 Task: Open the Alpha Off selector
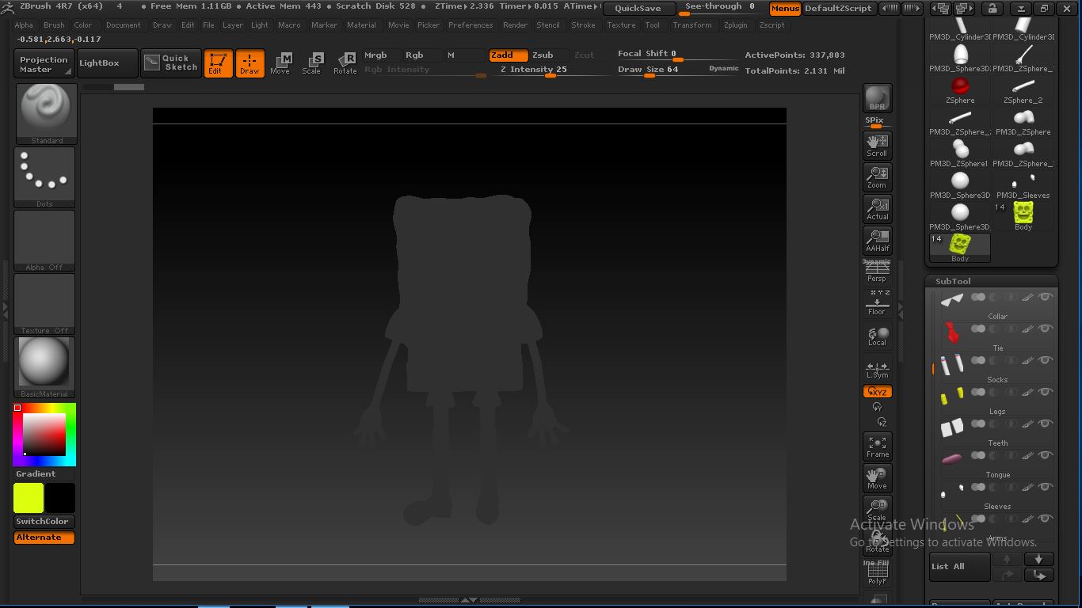click(x=44, y=241)
